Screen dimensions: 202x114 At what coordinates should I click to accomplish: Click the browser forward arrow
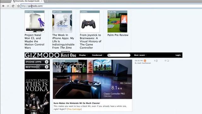coord(8,6)
